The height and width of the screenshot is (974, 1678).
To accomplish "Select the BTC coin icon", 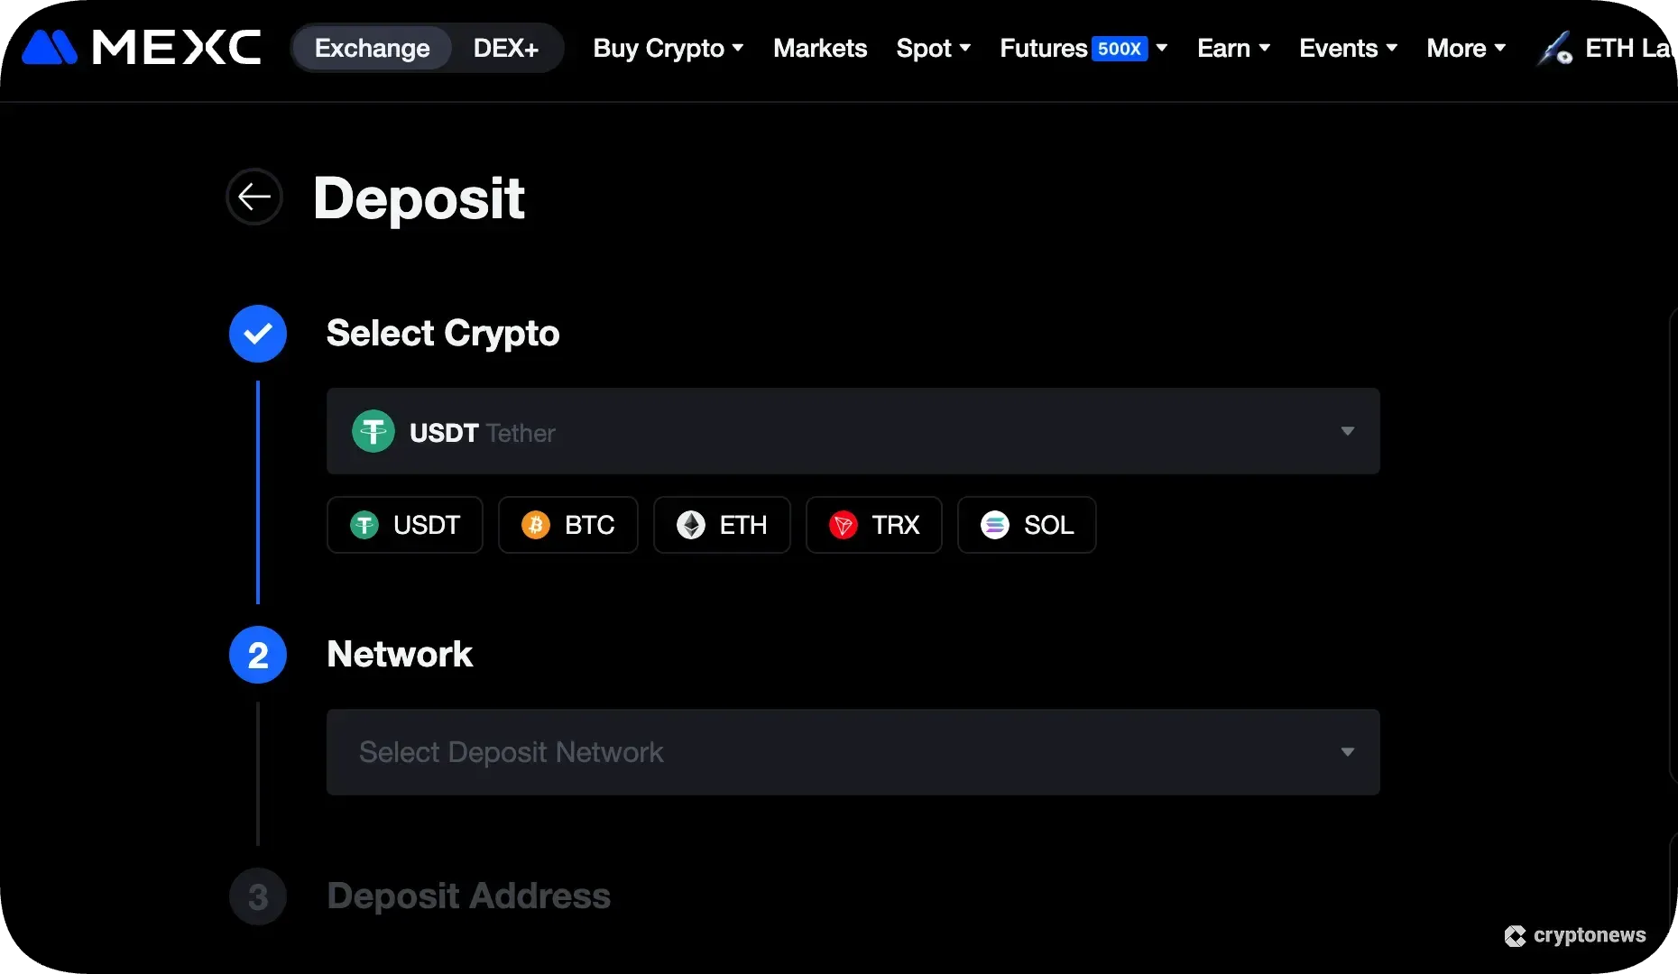I will tap(537, 525).
